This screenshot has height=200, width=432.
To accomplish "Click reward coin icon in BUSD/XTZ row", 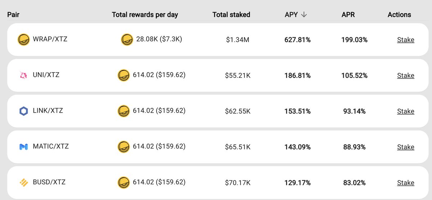I will coord(123,183).
